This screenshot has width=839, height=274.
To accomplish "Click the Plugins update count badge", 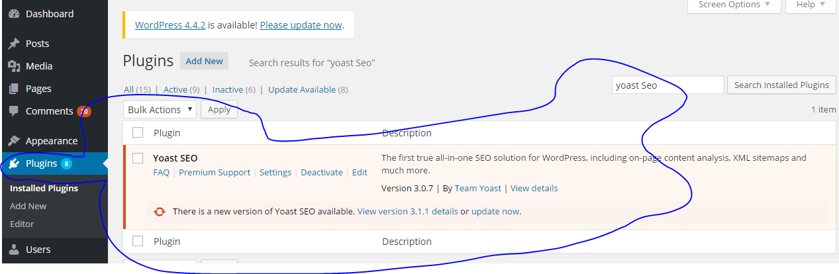I will pyautogui.click(x=66, y=164).
